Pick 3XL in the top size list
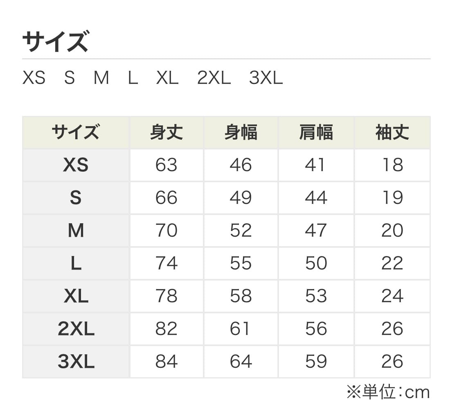450x419 pixels. 265,77
